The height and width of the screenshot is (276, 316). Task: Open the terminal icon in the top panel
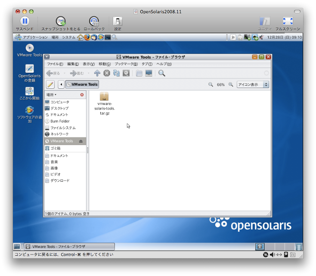click(108, 37)
